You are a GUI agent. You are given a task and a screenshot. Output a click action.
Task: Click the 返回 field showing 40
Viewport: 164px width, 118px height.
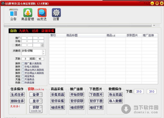tap(40, 59)
